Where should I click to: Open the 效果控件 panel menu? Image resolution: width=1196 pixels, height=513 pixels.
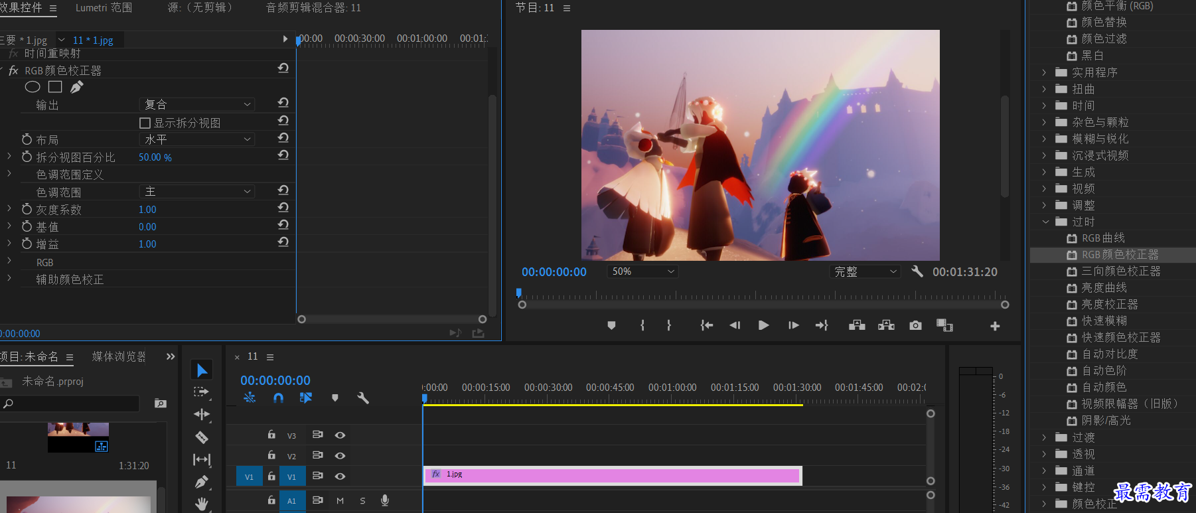click(53, 9)
